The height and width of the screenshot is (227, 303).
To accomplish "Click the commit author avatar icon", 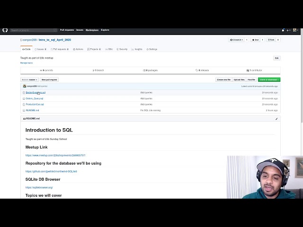I will 25,86.
